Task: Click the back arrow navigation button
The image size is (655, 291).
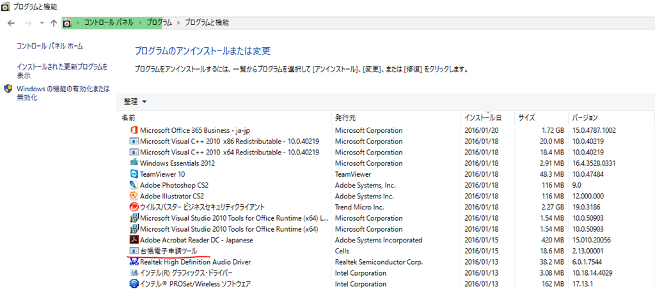Action: 12,23
